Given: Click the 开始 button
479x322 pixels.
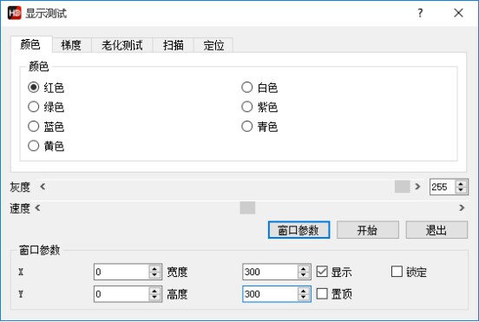Looking at the screenshot, I should coord(368,230).
